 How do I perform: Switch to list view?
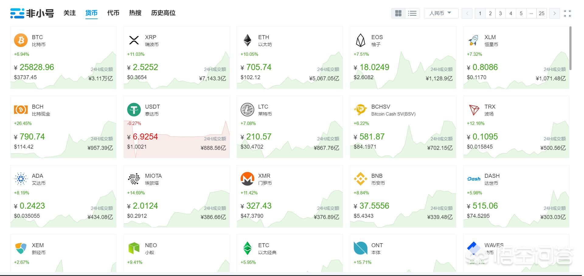[412, 13]
